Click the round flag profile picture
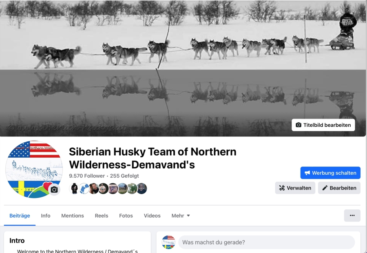 point(34,169)
